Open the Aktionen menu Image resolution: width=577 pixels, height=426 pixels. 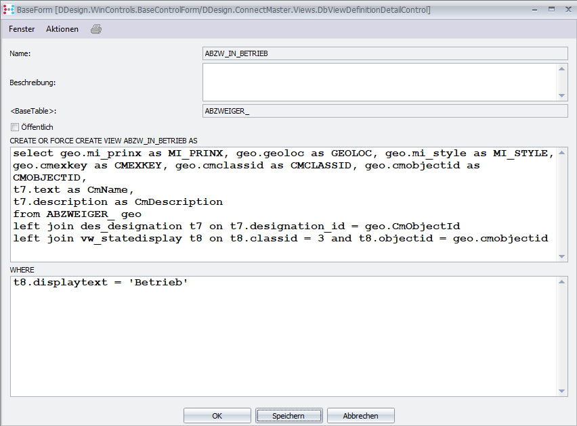62,29
